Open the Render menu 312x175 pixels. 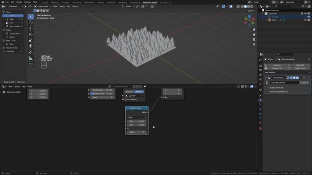(x=19, y=2)
